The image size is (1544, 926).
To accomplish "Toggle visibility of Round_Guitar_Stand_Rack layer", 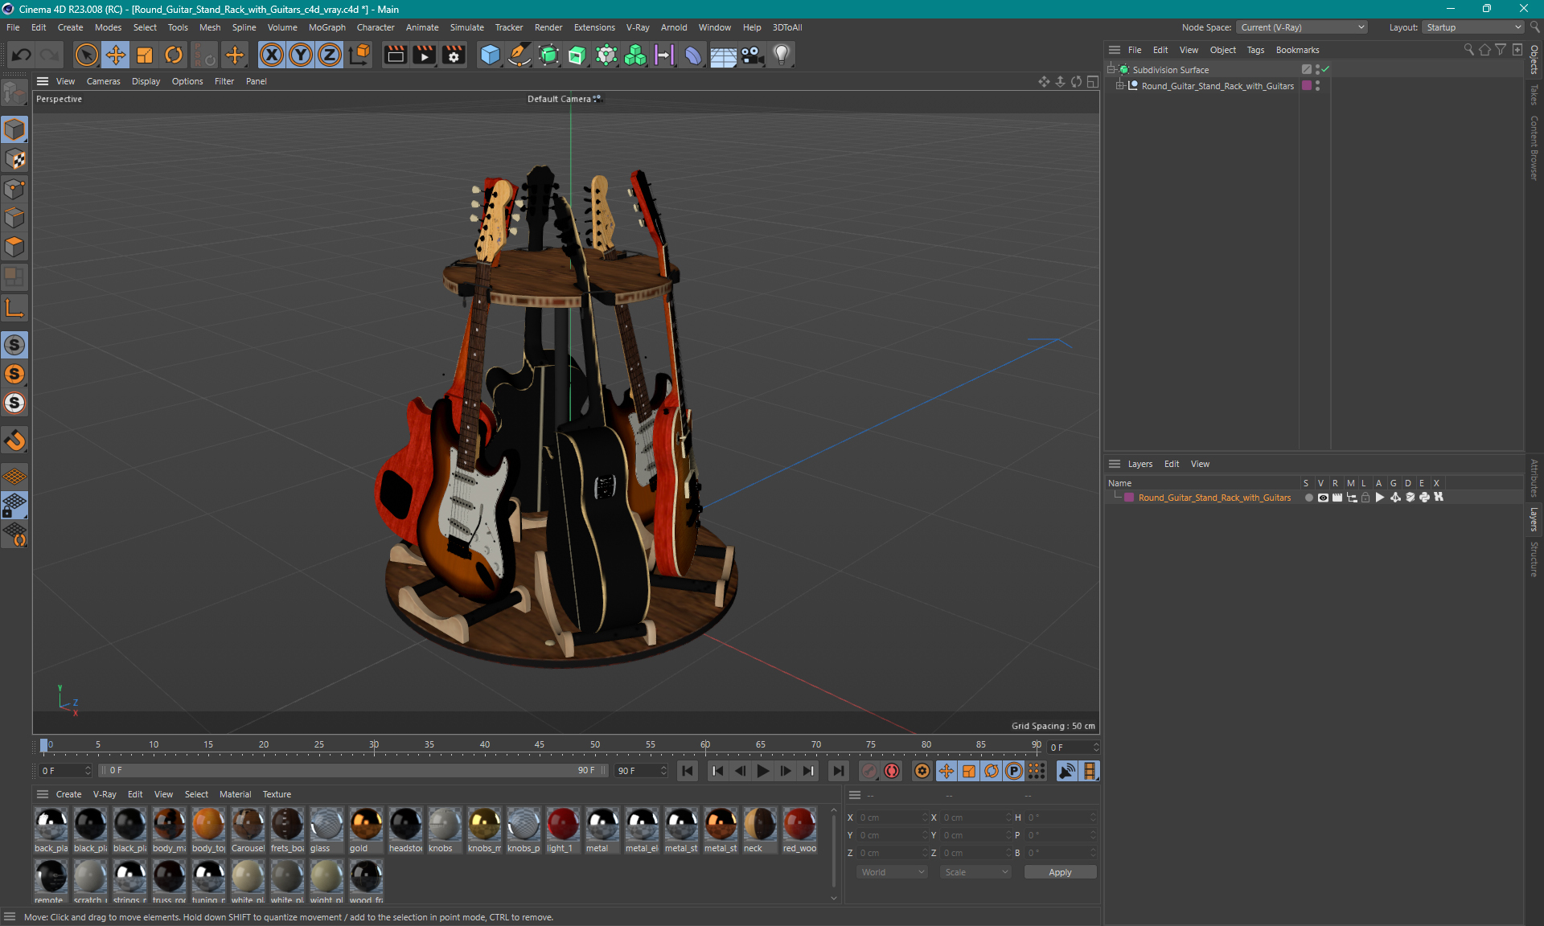I will point(1321,498).
